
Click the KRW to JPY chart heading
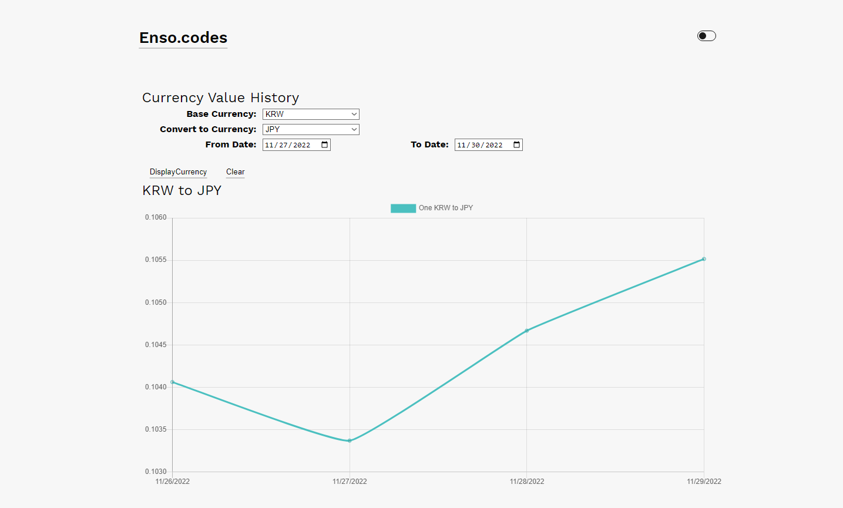182,190
